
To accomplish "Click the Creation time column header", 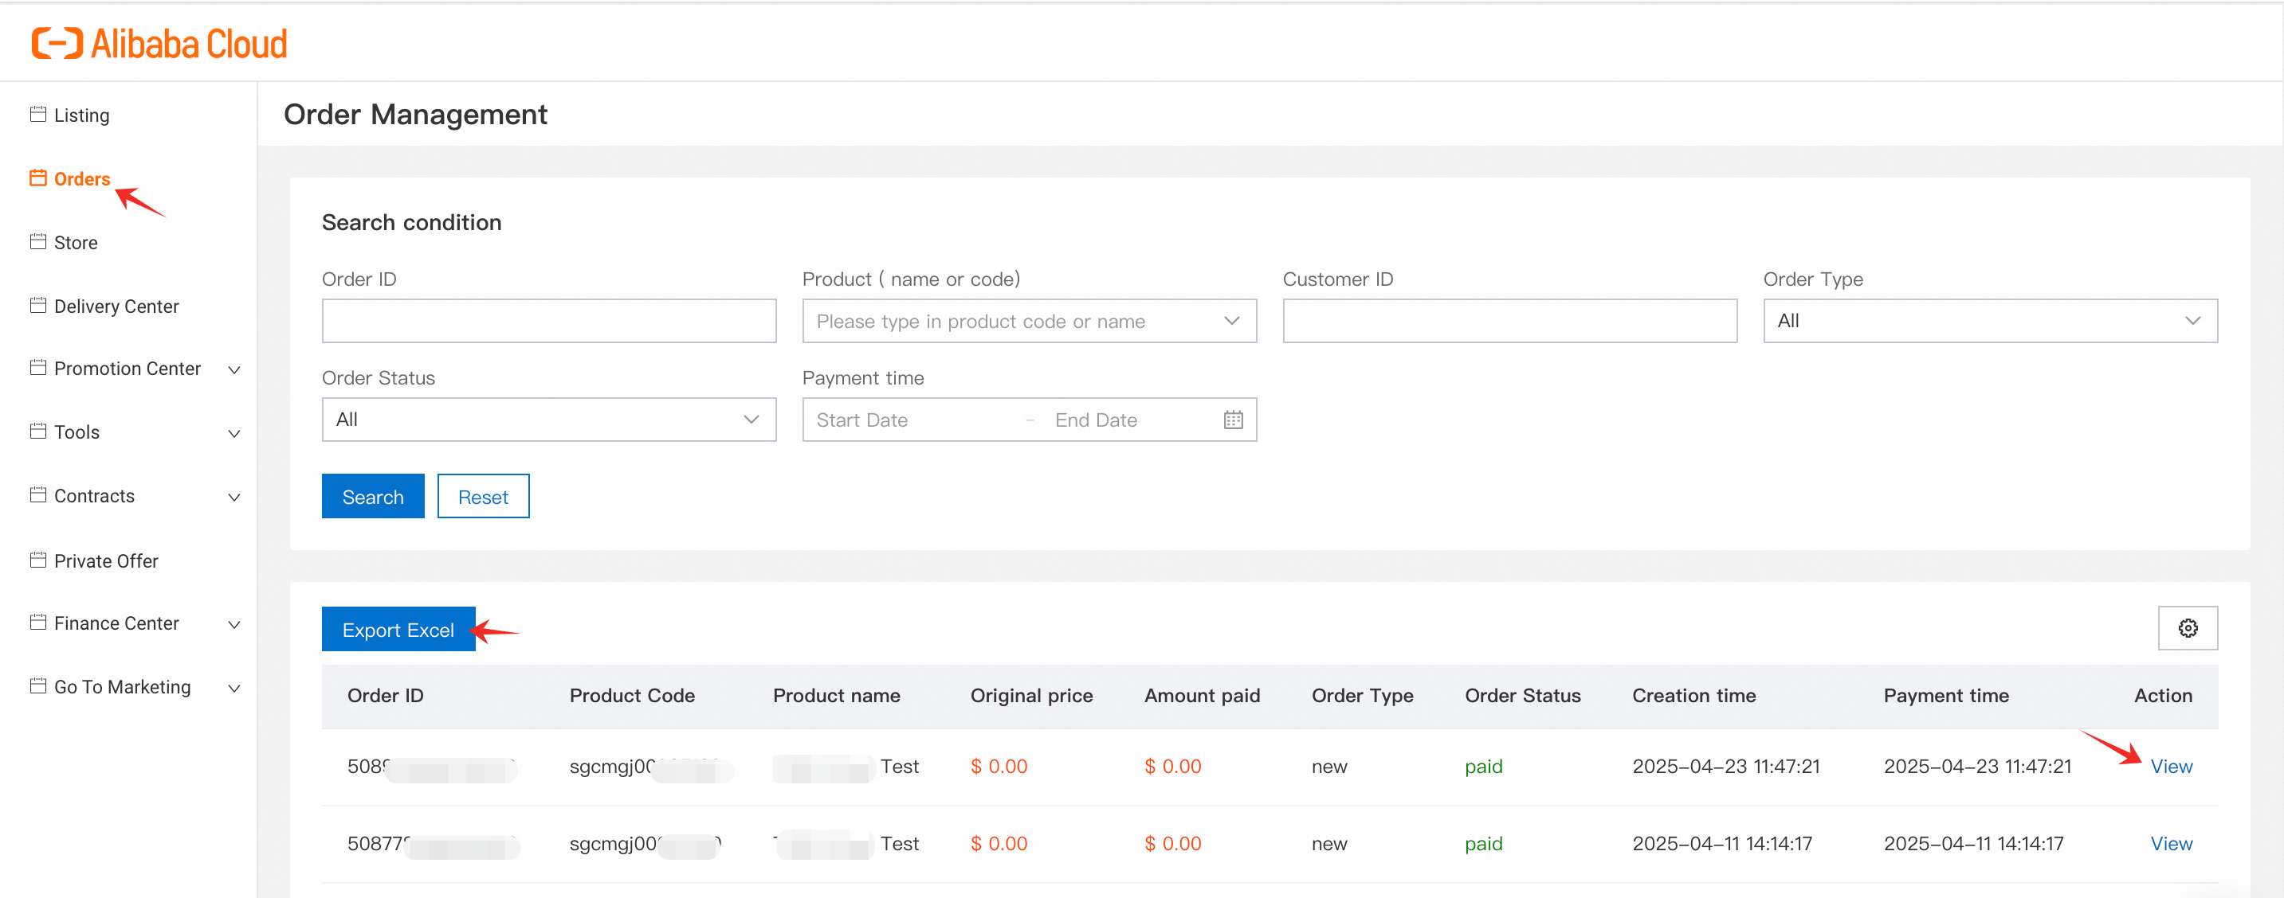I will 1693,696.
